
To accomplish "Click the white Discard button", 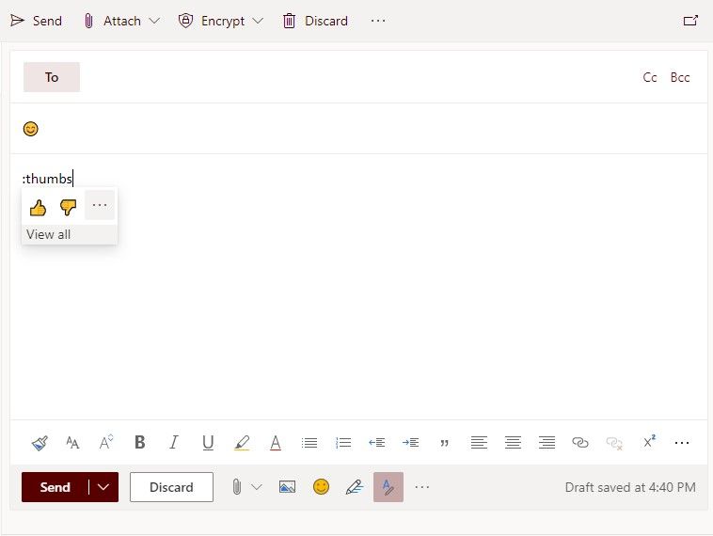I will coord(171,487).
